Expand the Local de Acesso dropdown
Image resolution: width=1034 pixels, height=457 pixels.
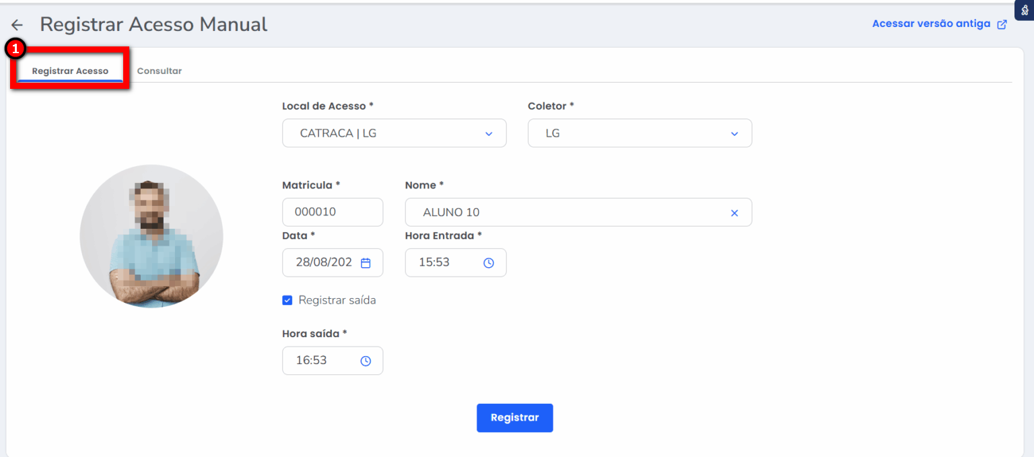pos(394,133)
